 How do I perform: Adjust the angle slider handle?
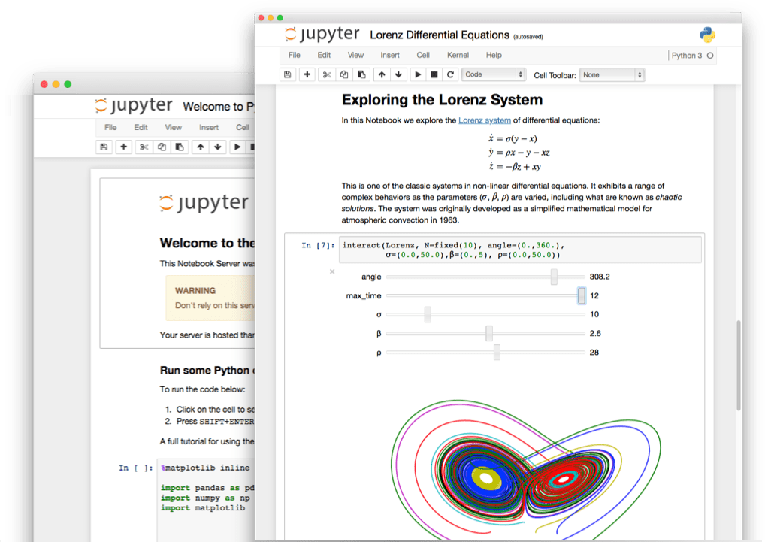click(x=552, y=277)
